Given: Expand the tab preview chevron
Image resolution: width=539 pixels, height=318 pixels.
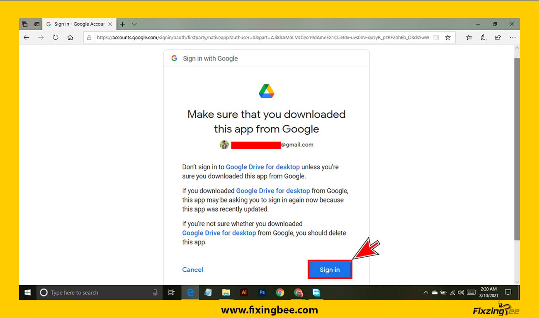Looking at the screenshot, I should coord(134,24).
